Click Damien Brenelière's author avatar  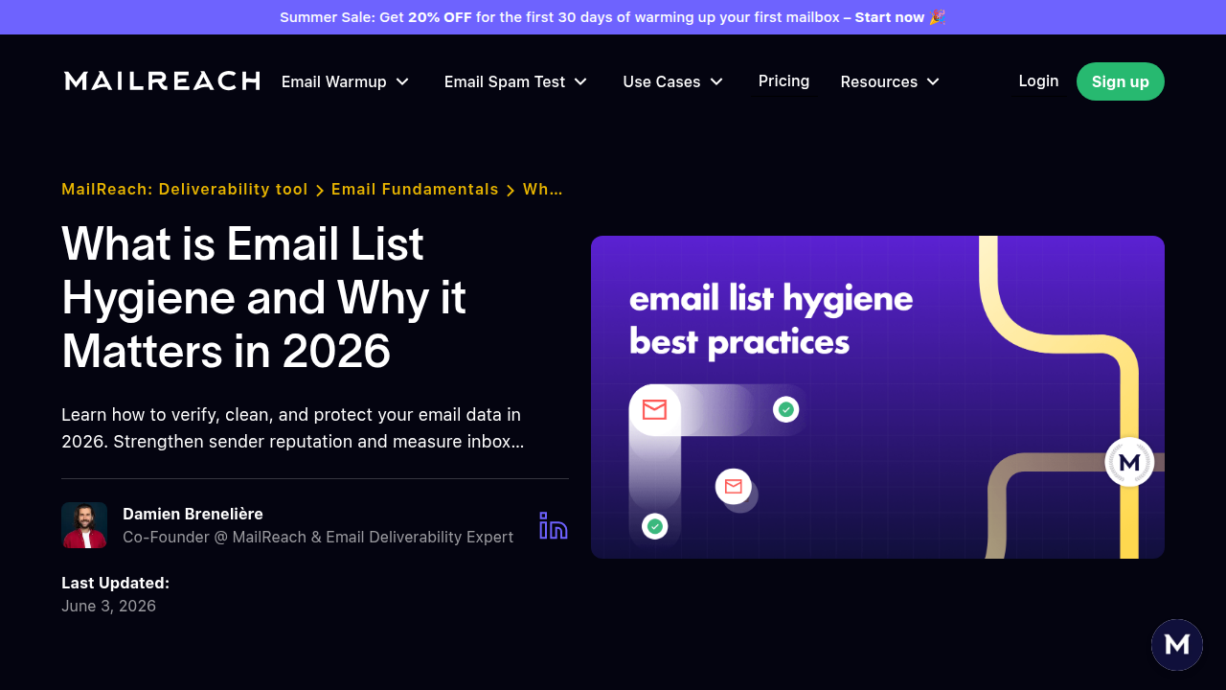tap(84, 525)
